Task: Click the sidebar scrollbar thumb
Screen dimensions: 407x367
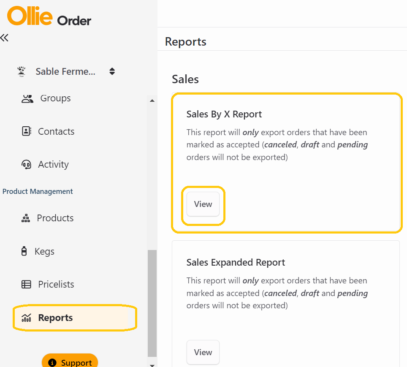Action: (x=152, y=303)
